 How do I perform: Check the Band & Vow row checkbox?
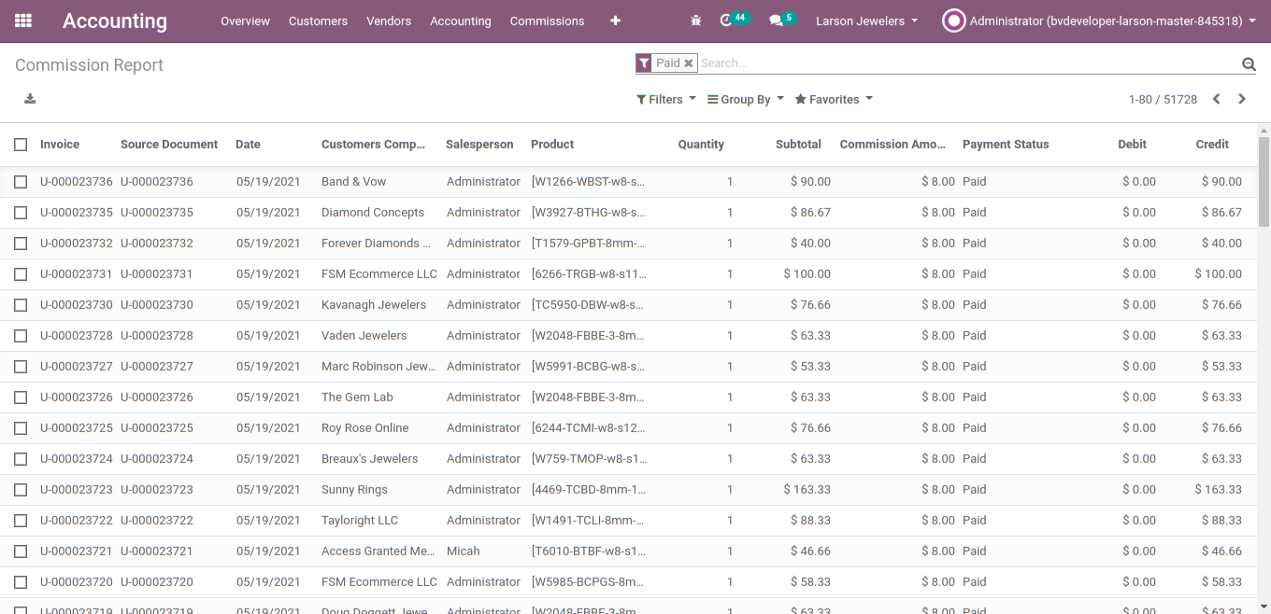click(x=21, y=182)
